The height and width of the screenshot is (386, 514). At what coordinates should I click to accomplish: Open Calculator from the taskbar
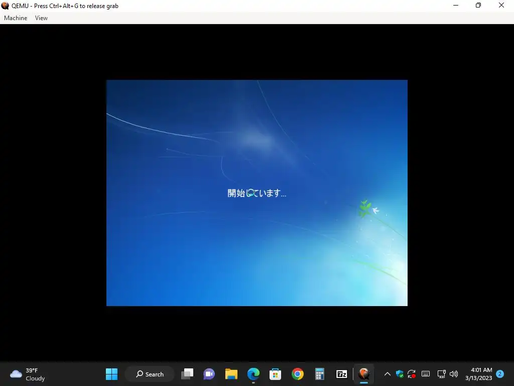pos(320,374)
